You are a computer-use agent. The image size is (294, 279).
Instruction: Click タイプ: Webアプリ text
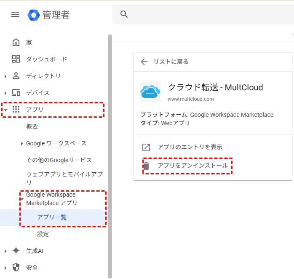coord(165,123)
